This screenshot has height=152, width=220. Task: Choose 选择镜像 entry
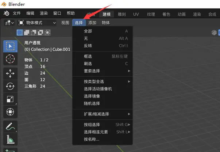coord(103,96)
